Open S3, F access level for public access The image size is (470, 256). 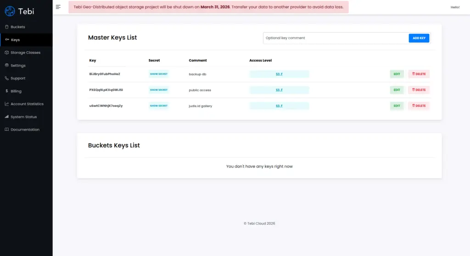point(279,90)
